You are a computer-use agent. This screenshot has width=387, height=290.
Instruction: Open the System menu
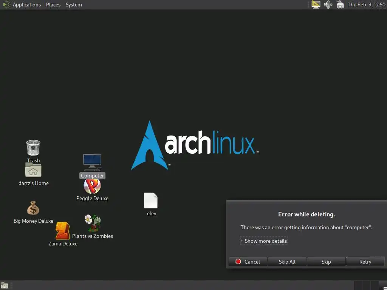tap(74, 5)
